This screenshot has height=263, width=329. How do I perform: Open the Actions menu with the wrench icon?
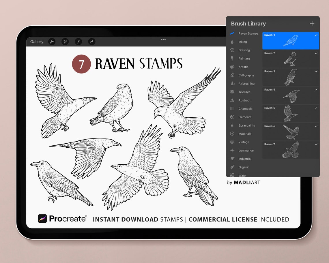(x=52, y=42)
